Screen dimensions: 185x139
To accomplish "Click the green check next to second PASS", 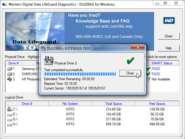I will (x=148, y=74).
